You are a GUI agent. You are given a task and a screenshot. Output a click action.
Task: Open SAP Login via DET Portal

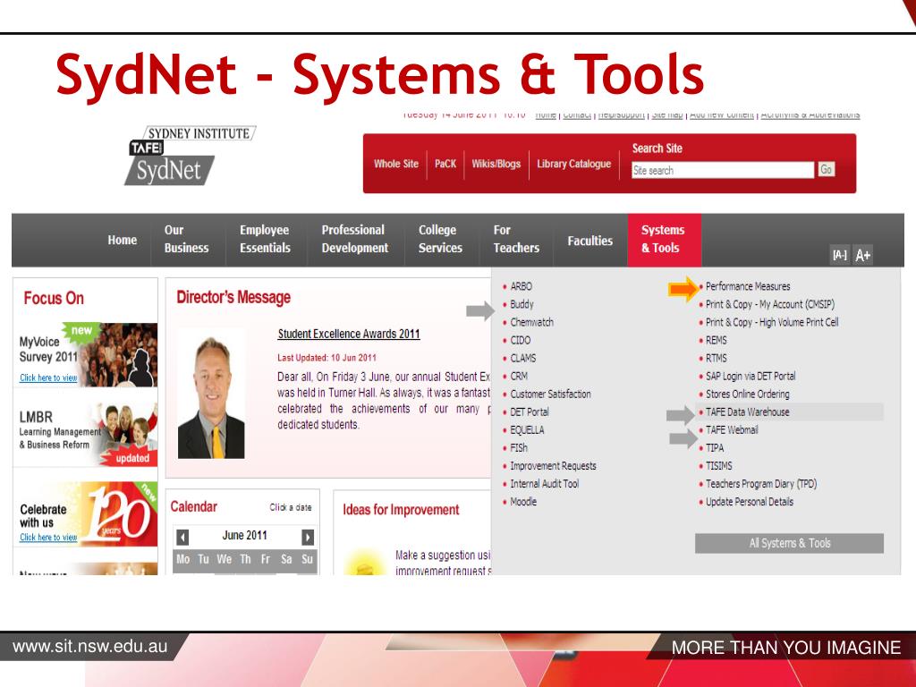tap(751, 377)
